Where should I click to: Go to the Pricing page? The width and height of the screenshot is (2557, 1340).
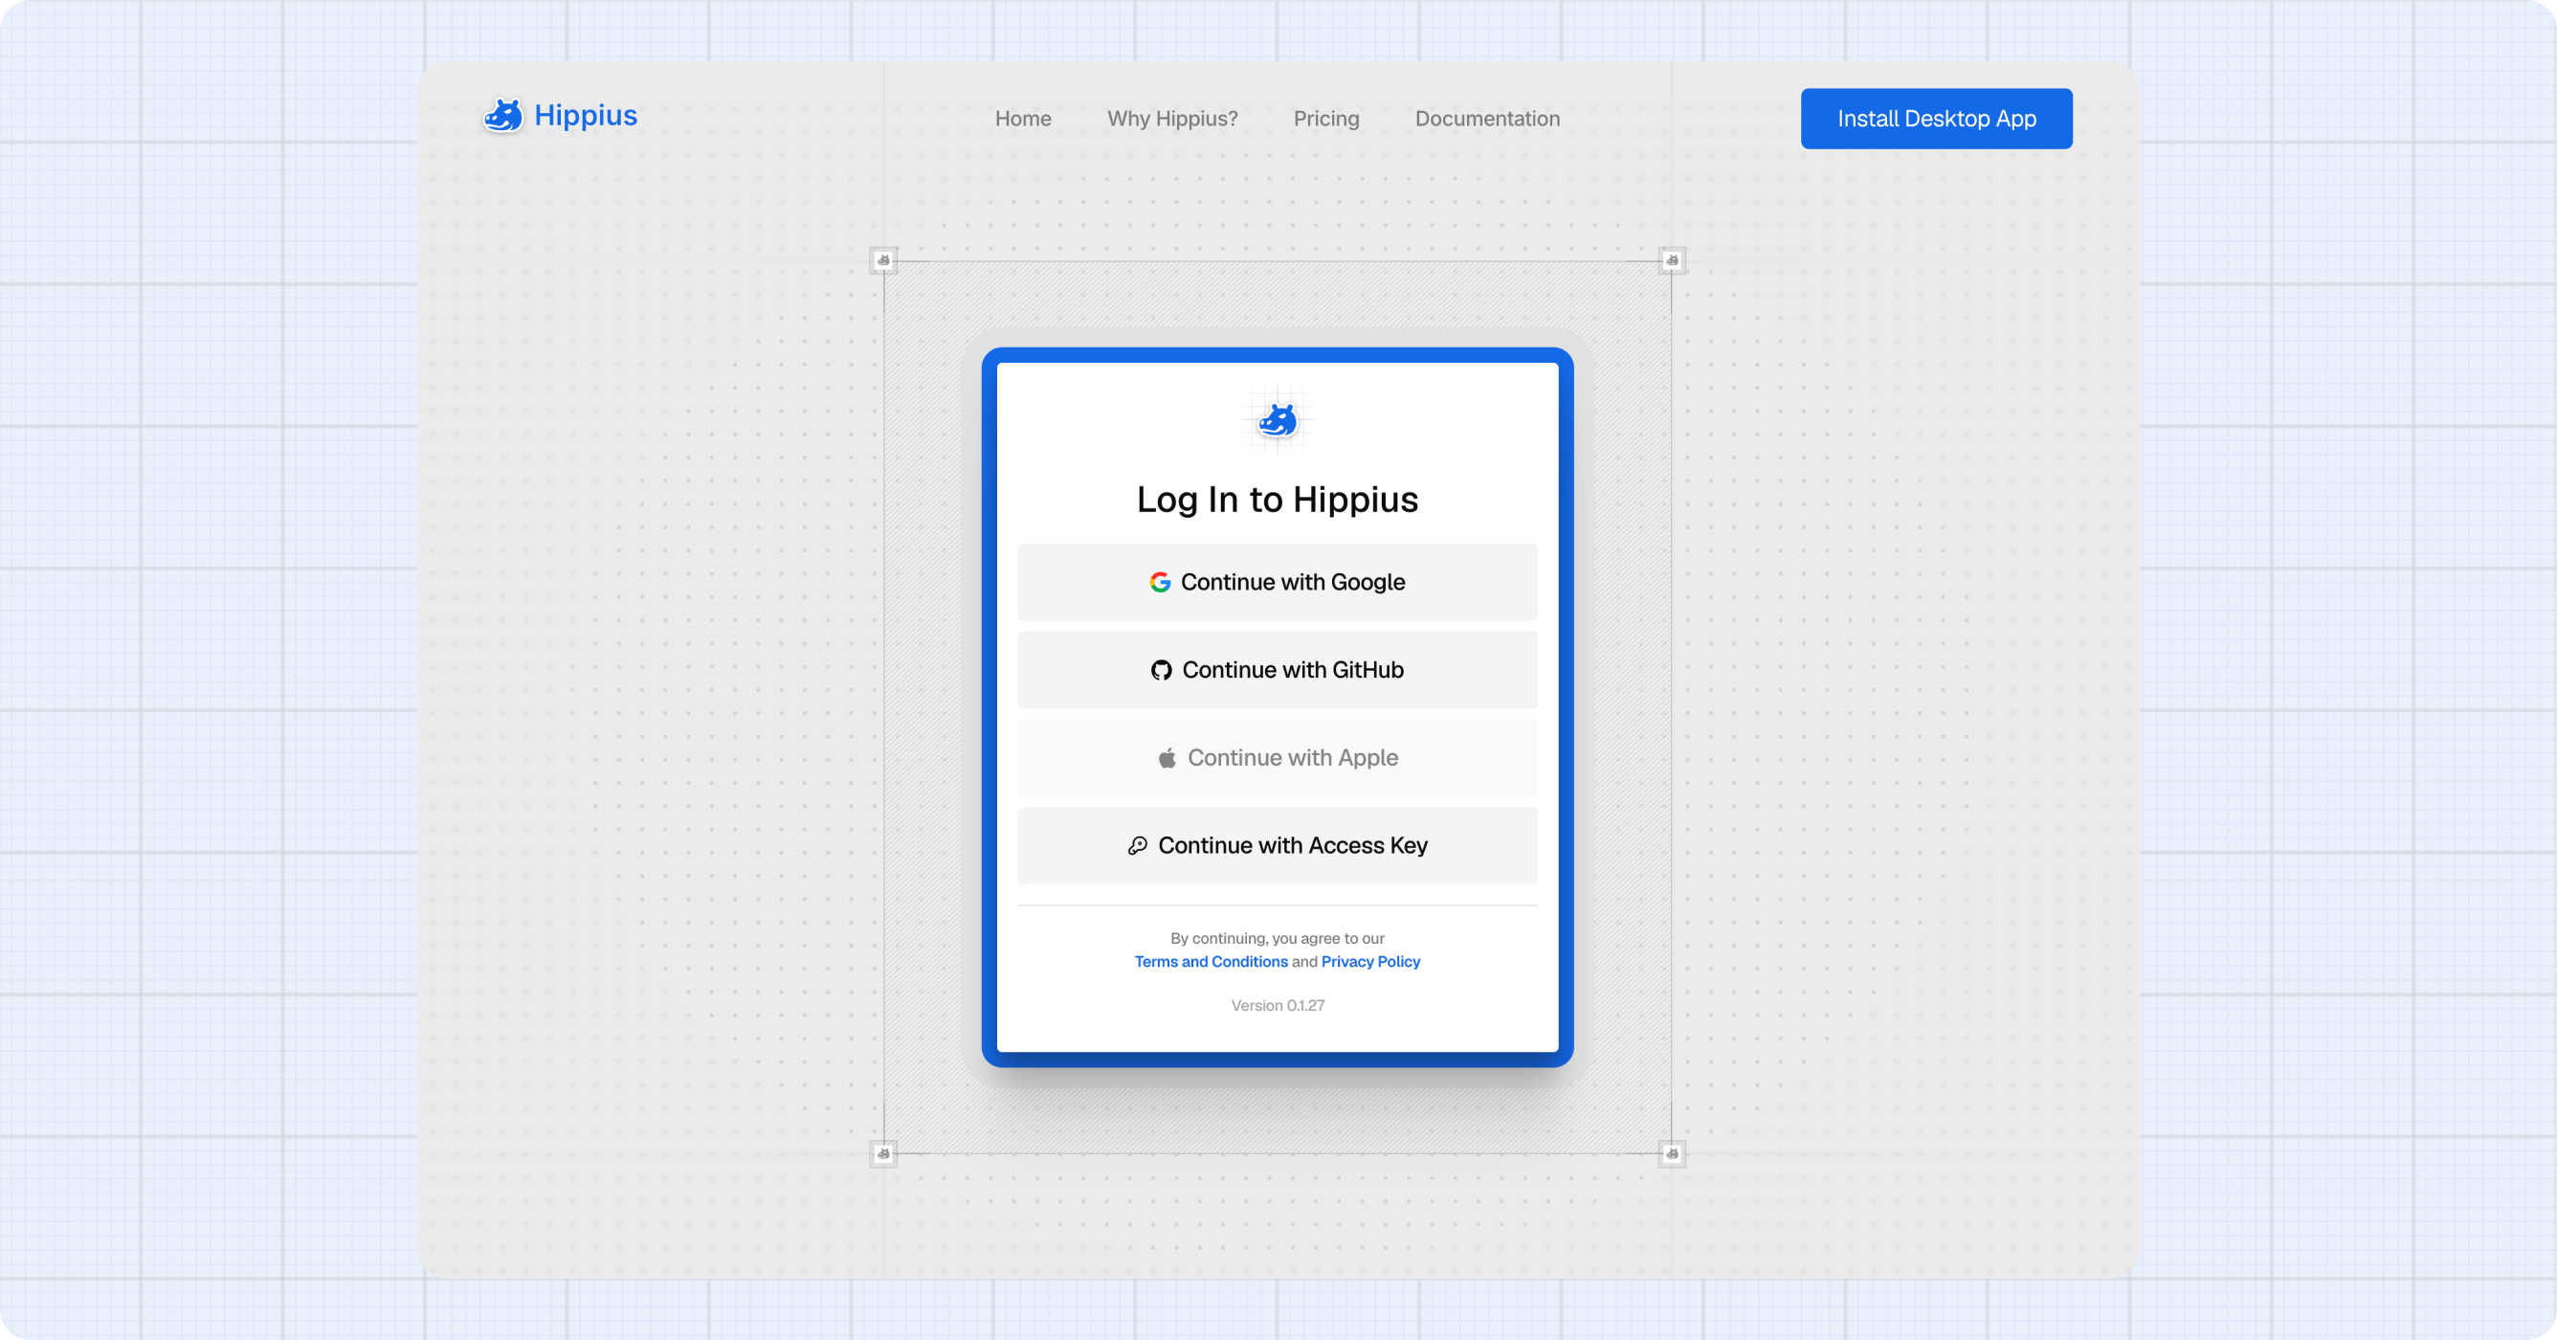(x=1326, y=119)
